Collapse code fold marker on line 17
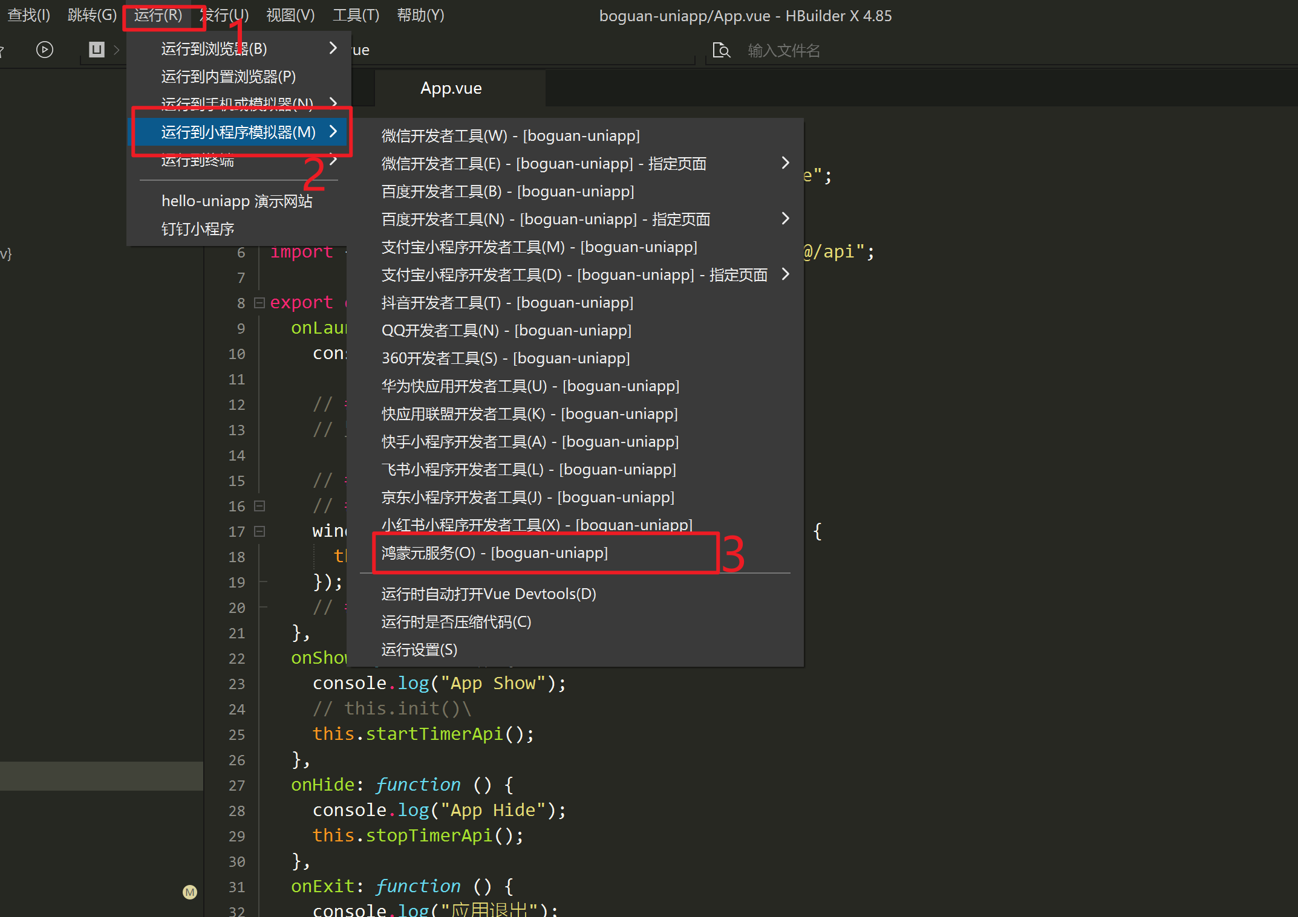Viewport: 1298px width, 917px height. [259, 531]
